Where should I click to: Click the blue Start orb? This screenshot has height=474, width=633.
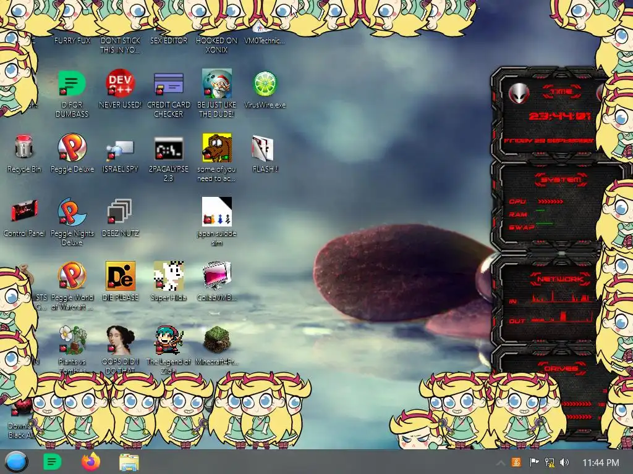point(16,462)
